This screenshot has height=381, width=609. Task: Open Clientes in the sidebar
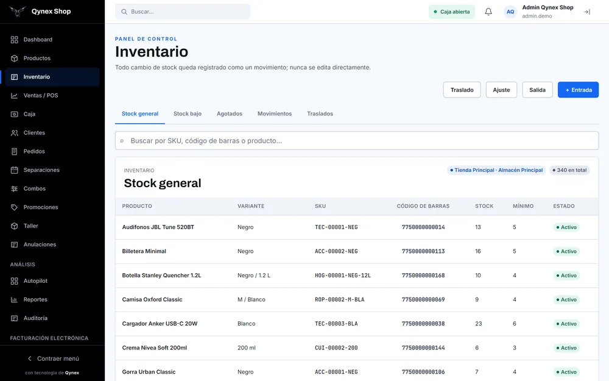(52, 133)
